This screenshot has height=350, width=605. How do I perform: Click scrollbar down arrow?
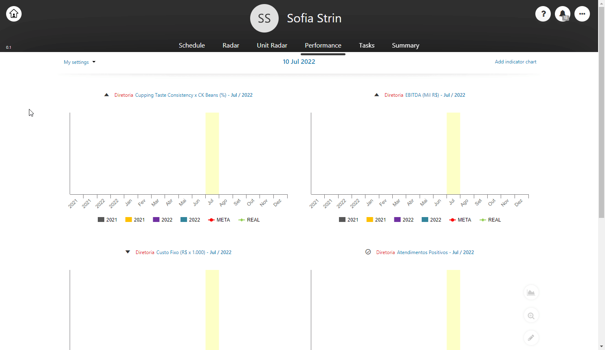coord(602,347)
